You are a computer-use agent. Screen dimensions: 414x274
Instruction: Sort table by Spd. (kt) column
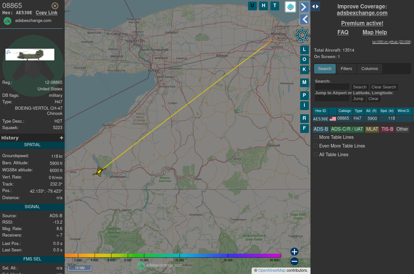[387, 111]
